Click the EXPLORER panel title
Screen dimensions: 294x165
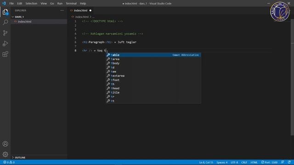point(21,11)
